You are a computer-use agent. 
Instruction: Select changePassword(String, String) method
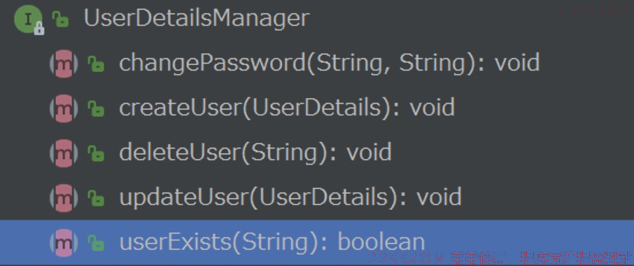click(x=329, y=64)
